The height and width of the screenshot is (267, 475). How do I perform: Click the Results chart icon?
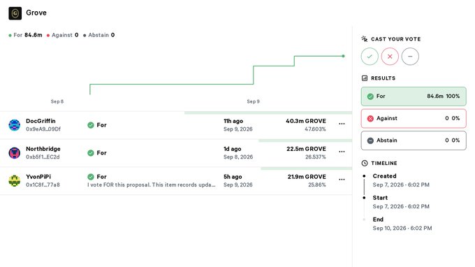click(x=365, y=78)
